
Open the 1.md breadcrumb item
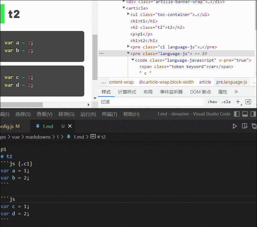click(79, 137)
